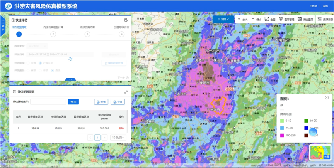Clear layers with 清空图层 trash icon

tap(305, 19)
